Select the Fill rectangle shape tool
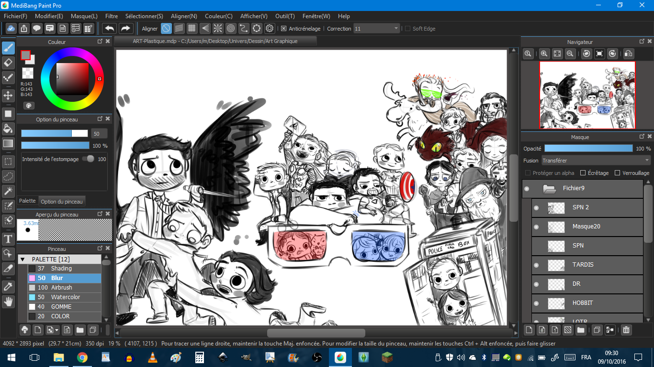This screenshot has width=654, height=367. pos(8,114)
